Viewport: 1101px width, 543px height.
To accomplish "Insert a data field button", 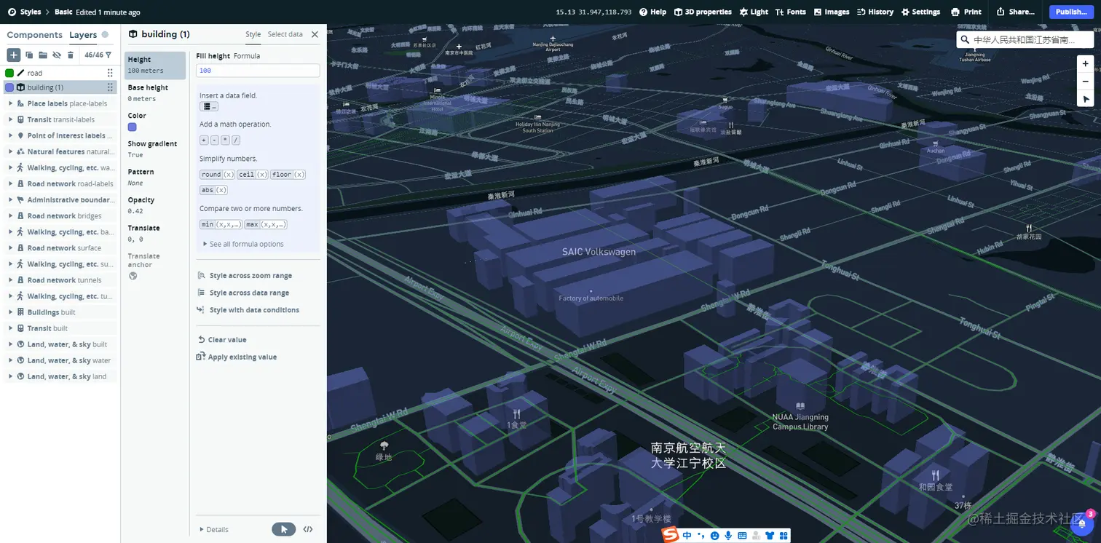I will (x=208, y=107).
